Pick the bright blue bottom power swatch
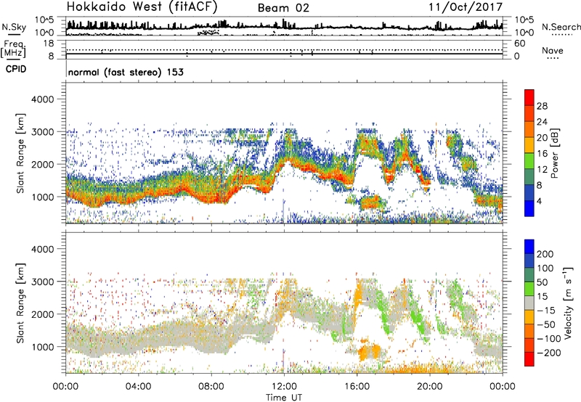The image size is (581, 402). pyautogui.click(x=529, y=209)
